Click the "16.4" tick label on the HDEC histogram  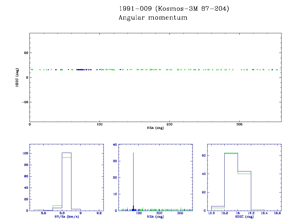264,213
